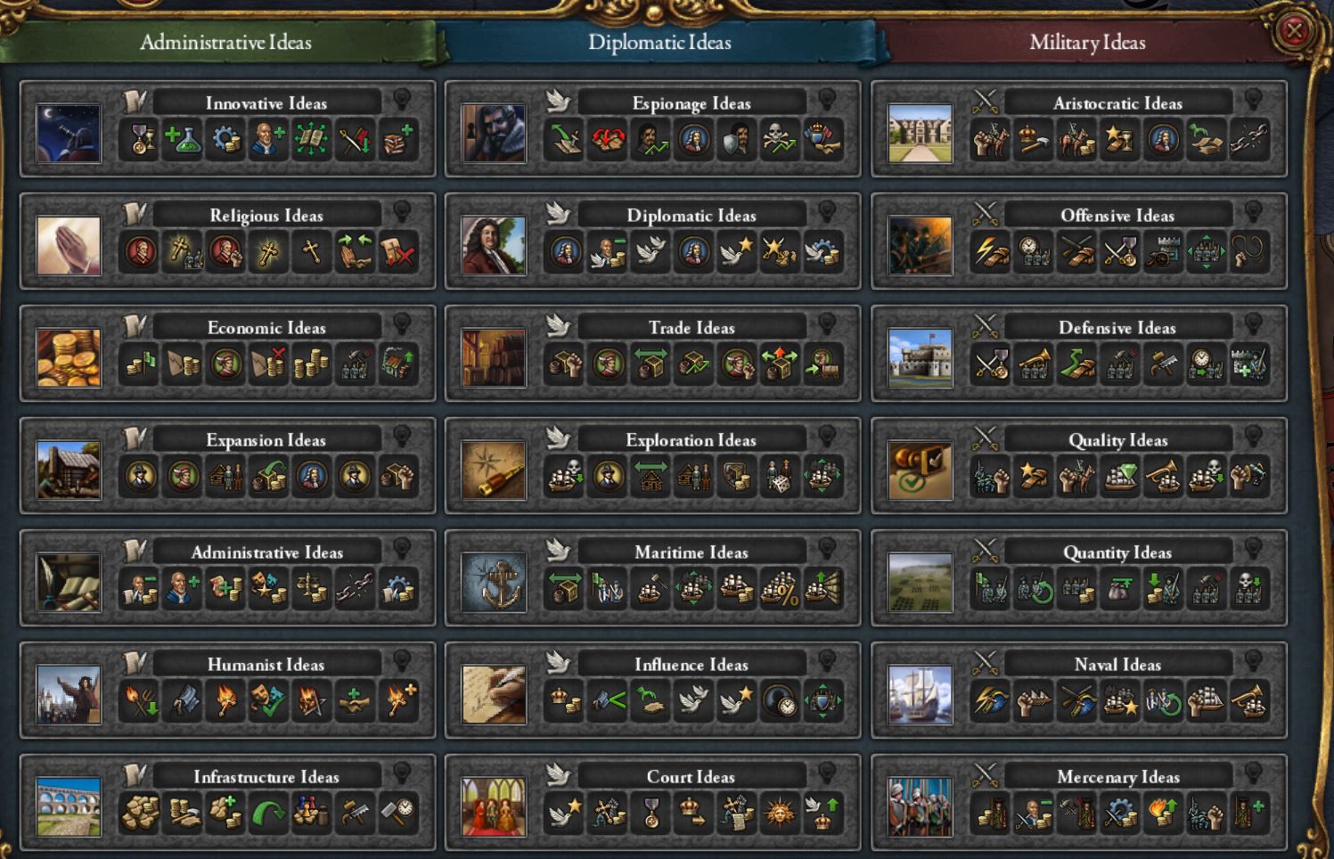Click the dove icon in Diplomatic Ideas row

pyautogui.click(x=651, y=252)
